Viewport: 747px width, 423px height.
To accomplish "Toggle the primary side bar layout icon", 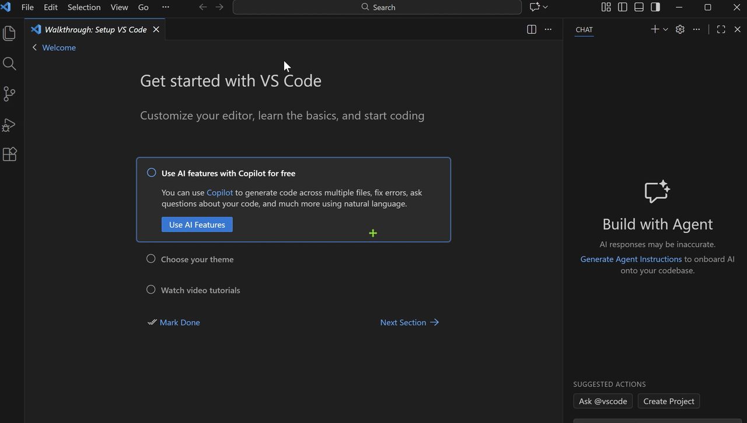I will [623, 7].
